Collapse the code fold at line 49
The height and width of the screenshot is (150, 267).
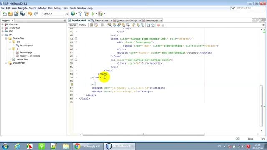(76, 60)
